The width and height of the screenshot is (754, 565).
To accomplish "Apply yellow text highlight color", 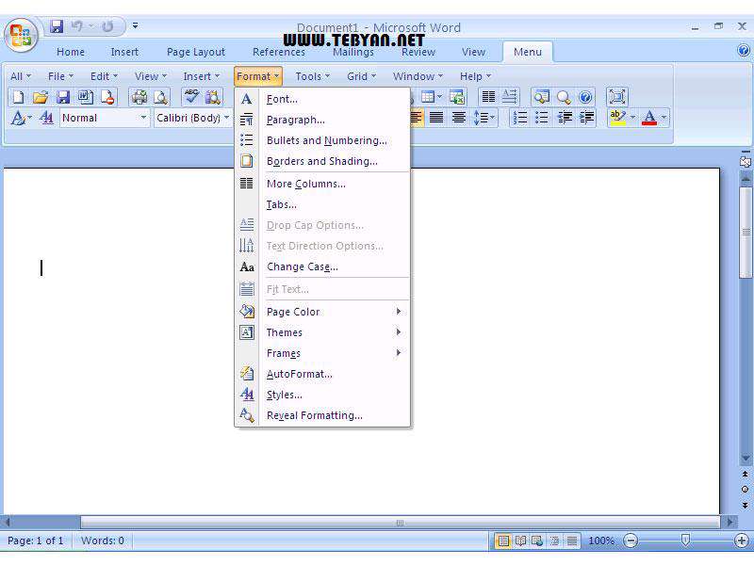I will [x=617, y=118].
